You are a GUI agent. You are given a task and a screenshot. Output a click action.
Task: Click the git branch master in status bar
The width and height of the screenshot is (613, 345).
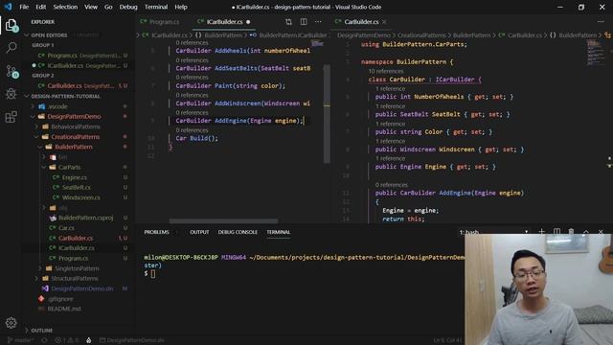coord(21,340)
